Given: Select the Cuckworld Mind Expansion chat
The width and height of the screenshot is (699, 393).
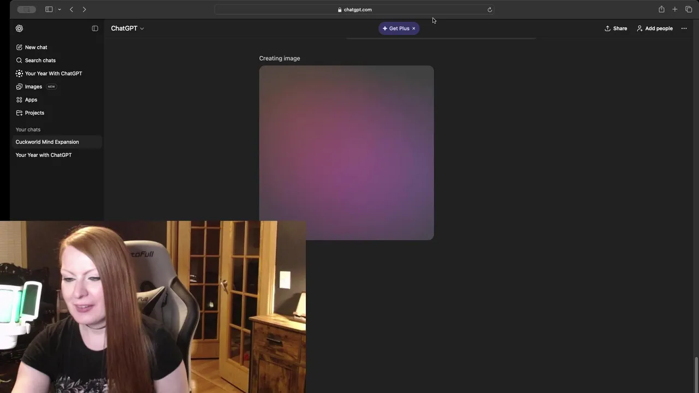Looking at the screenshot, I should (x=57, y=142).
